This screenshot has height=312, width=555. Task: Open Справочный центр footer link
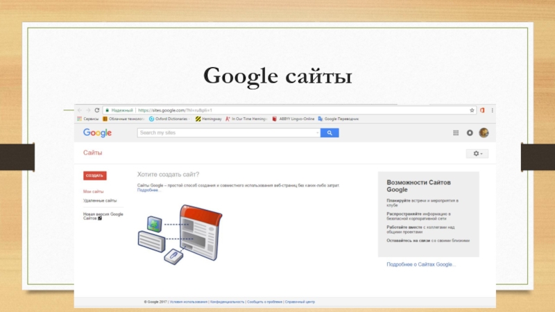tap(300, 302)
